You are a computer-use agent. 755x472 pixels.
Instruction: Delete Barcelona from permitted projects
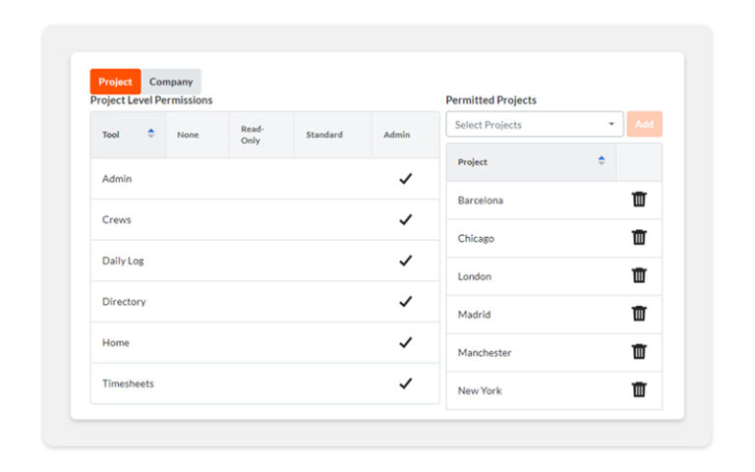(639, 200)
